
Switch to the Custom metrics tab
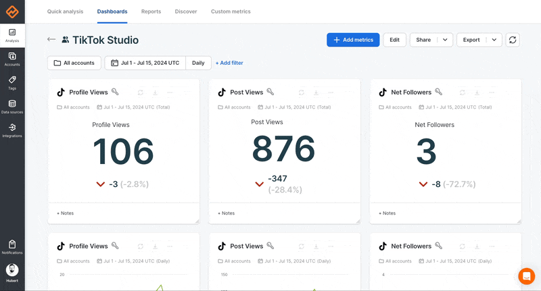231,11
